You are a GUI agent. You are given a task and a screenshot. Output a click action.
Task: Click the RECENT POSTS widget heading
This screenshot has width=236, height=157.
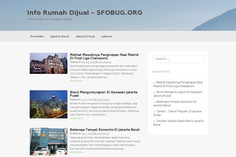click(161, 72)
